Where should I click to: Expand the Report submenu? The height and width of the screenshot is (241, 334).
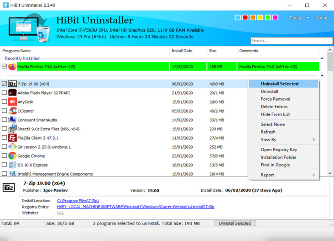[x=284, y=175]
